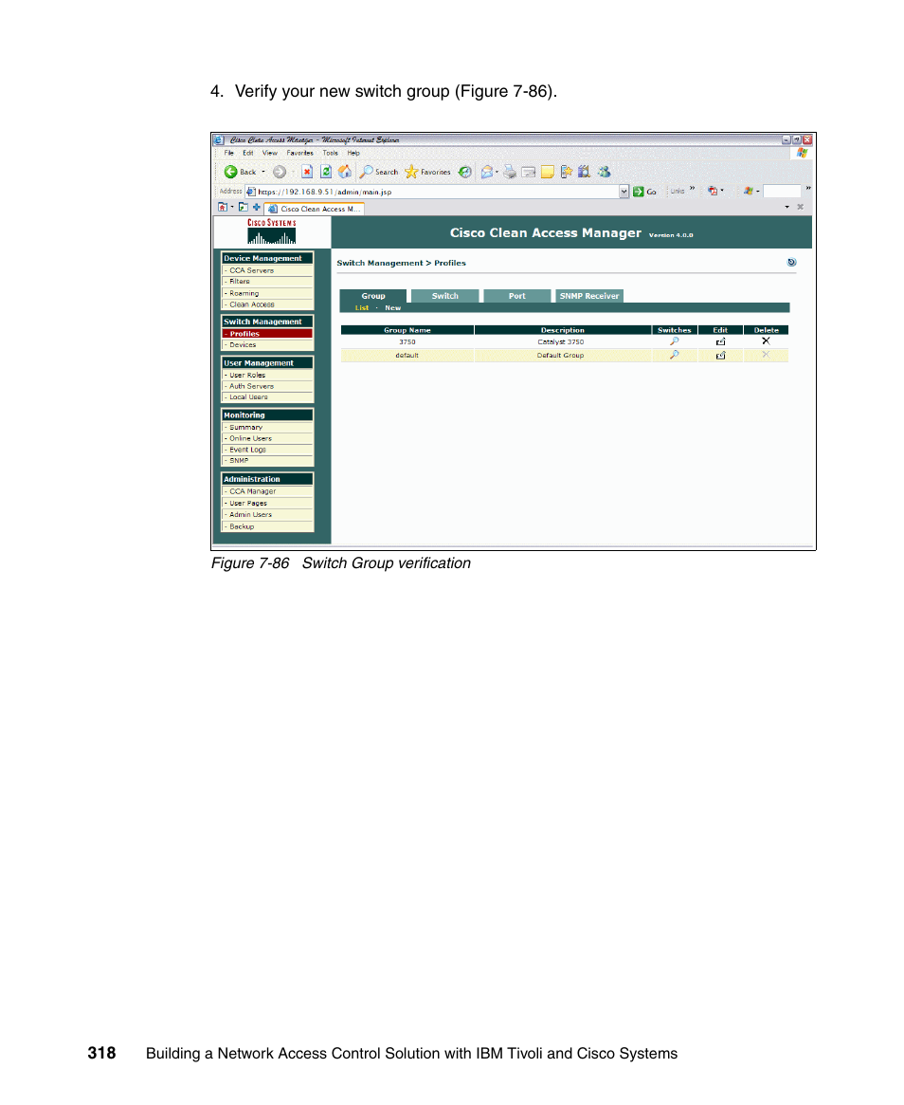Viewport: 904px width, 1105px height.
Task: Open Monitoring Summary in sidebar
Action: pyautogui.click(x=267, y=428)
